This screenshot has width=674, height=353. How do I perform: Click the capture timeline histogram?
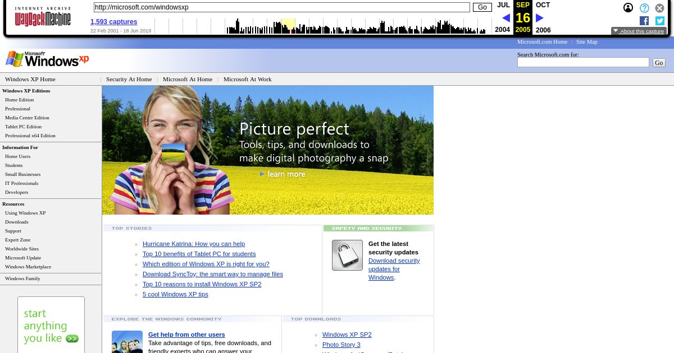pos(323,26)
